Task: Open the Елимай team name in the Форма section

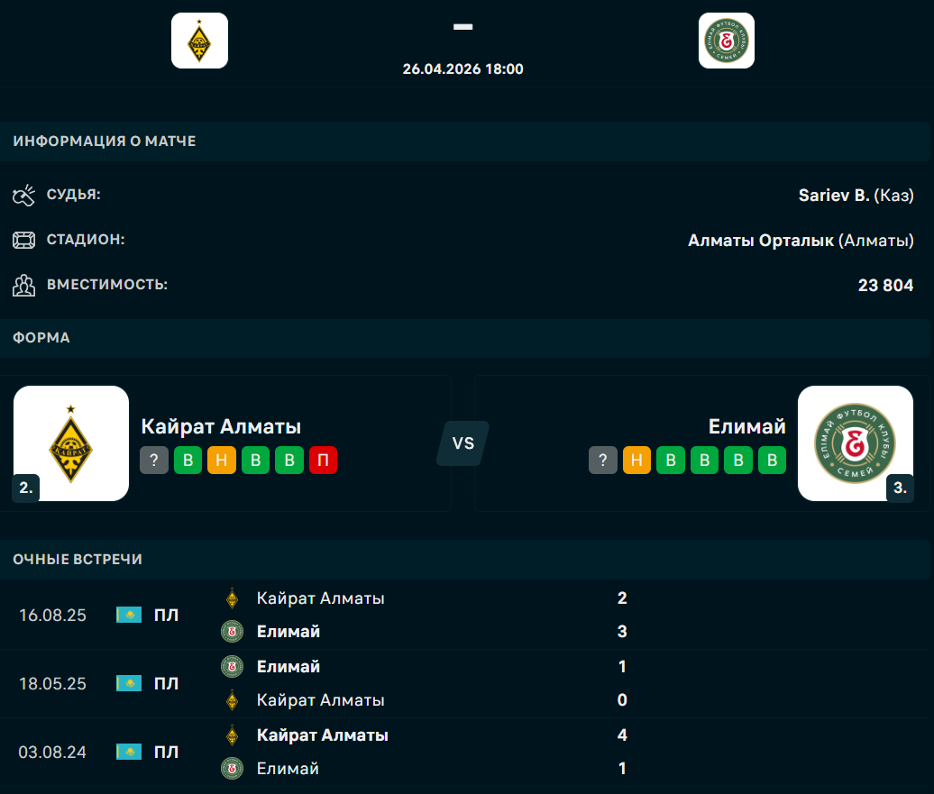Action: click(746, 426)
